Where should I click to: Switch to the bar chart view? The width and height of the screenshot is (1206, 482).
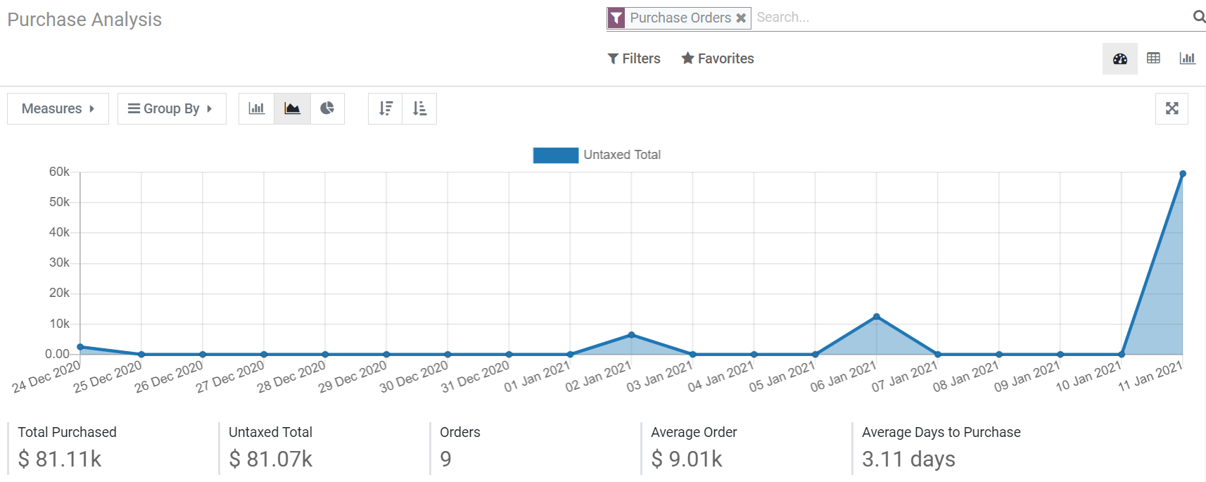[x=256, y=108]
